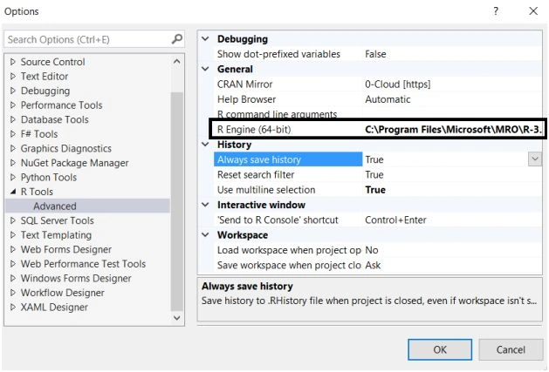Click the options tree scrollbar thumb
The image size is (549, 372).
[177, 201]
